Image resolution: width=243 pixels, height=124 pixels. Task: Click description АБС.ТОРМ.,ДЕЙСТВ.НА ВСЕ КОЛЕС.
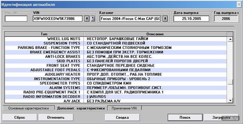[x=119, y=57]
